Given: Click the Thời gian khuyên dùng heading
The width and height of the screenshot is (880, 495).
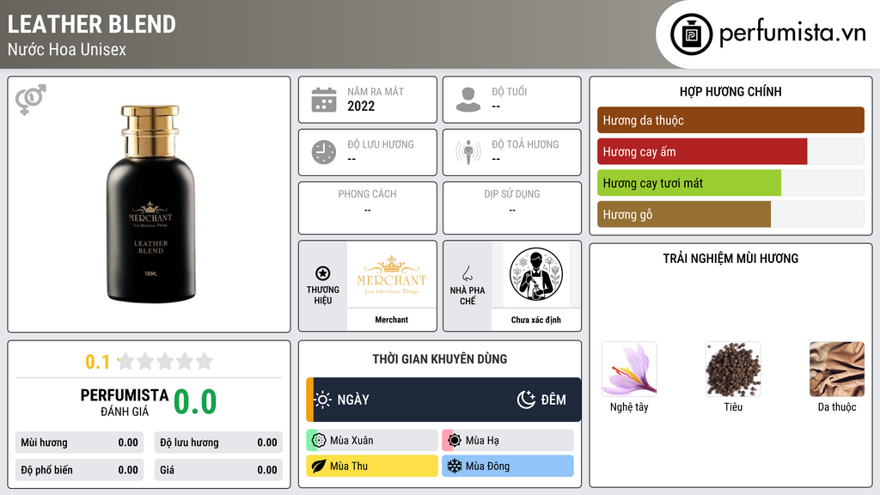Looking at the screenshot, I should [x=440, y=359].
